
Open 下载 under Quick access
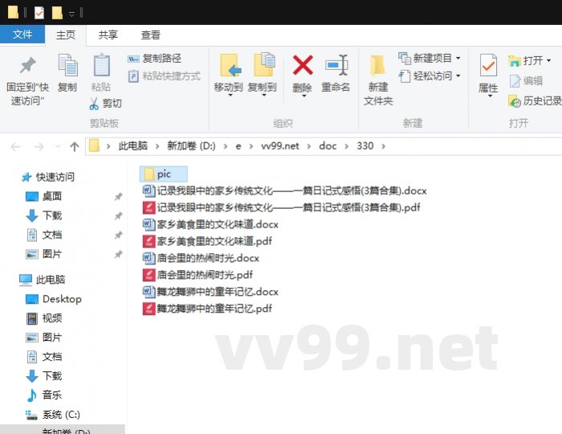click(44, 215)
